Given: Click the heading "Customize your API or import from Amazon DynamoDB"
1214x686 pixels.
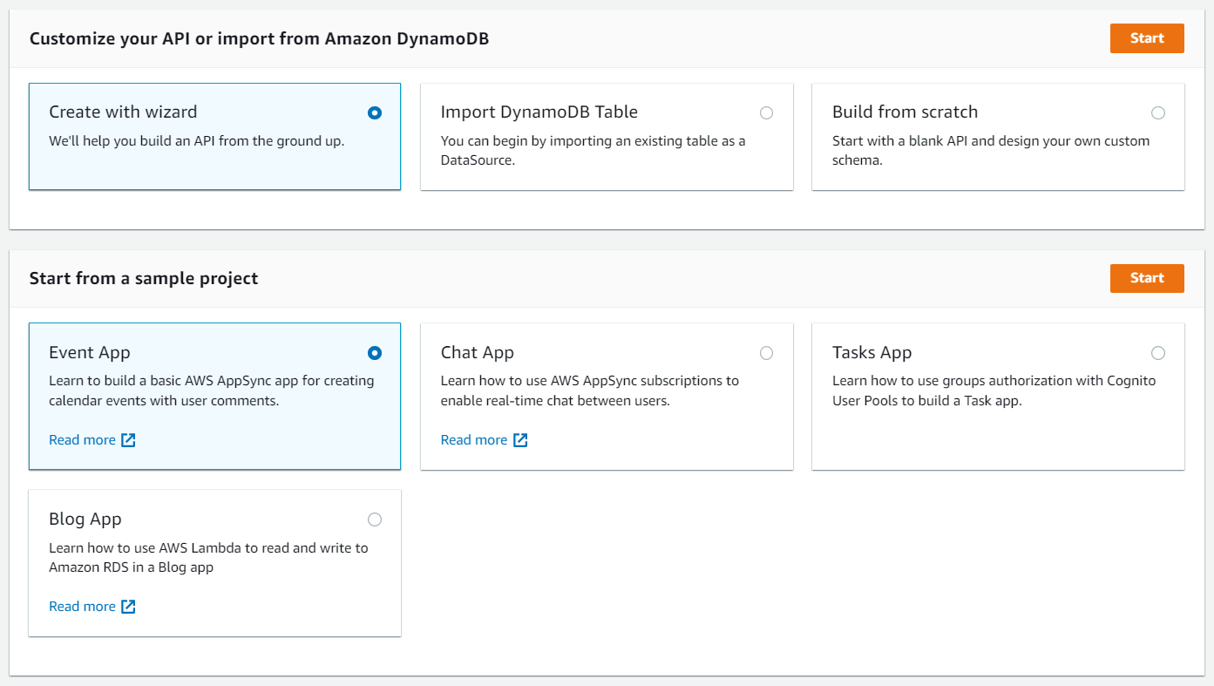Looking at the screenshot, I should tap(259, 39).
